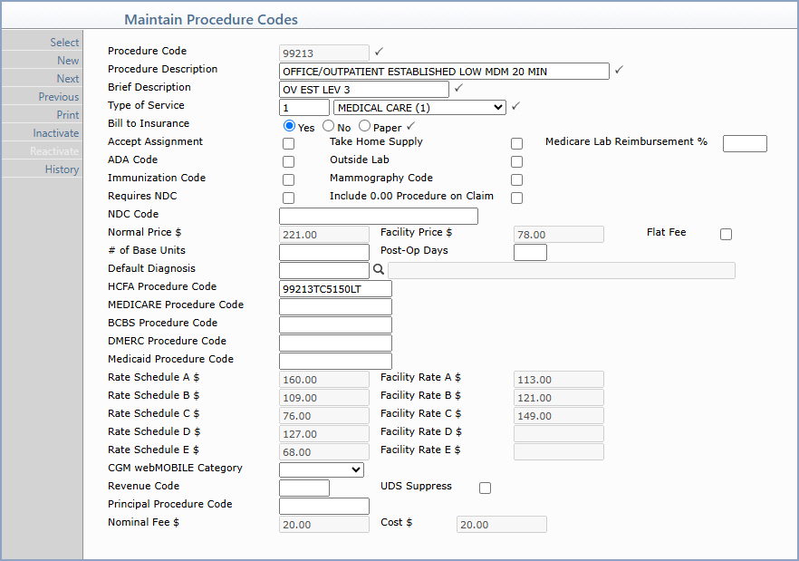Click the empty Facility Rate D field
Screen dimensions: 799x561
pyautogui.click(x=559, y=433)
